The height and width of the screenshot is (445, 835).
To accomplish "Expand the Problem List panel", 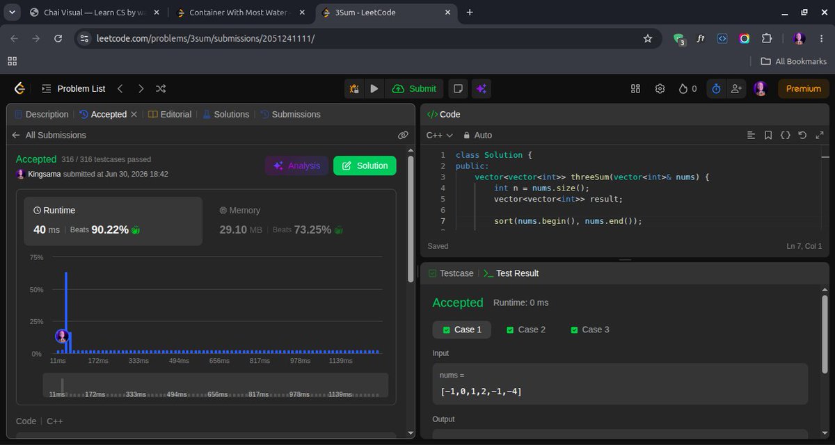I will [73, 88].
